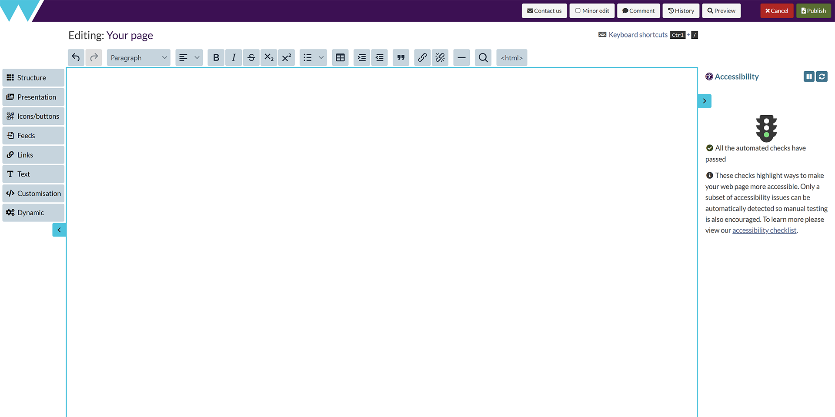Screen dimensions: 835x417
Task: Pause accessibility checks
Action: (808, 77)
